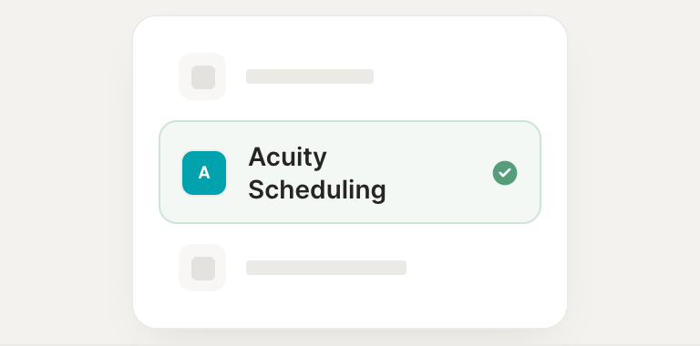Select the bottom gray placeholder app icon
The height and width of the screenshot is (346, 700).
coord(202,268)
